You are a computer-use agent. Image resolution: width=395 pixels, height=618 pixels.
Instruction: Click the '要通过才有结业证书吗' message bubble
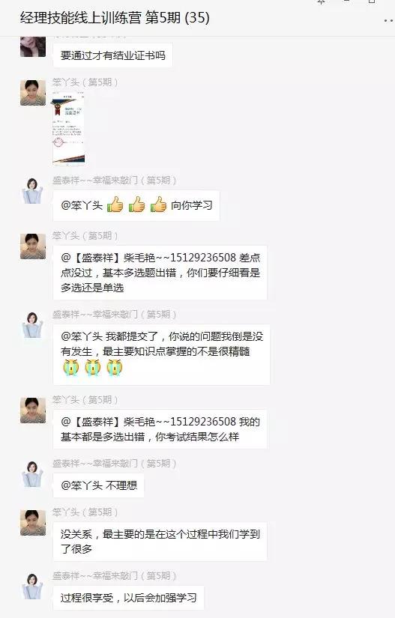[x=112, y=55]
